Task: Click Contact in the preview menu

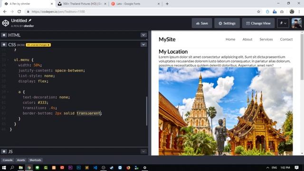Action: (x=286, y=39)
